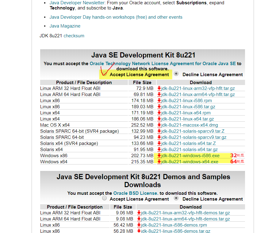Open the Java Magazine link
Image resolution: width=276 pixels, height=233 pixels.
65,26
